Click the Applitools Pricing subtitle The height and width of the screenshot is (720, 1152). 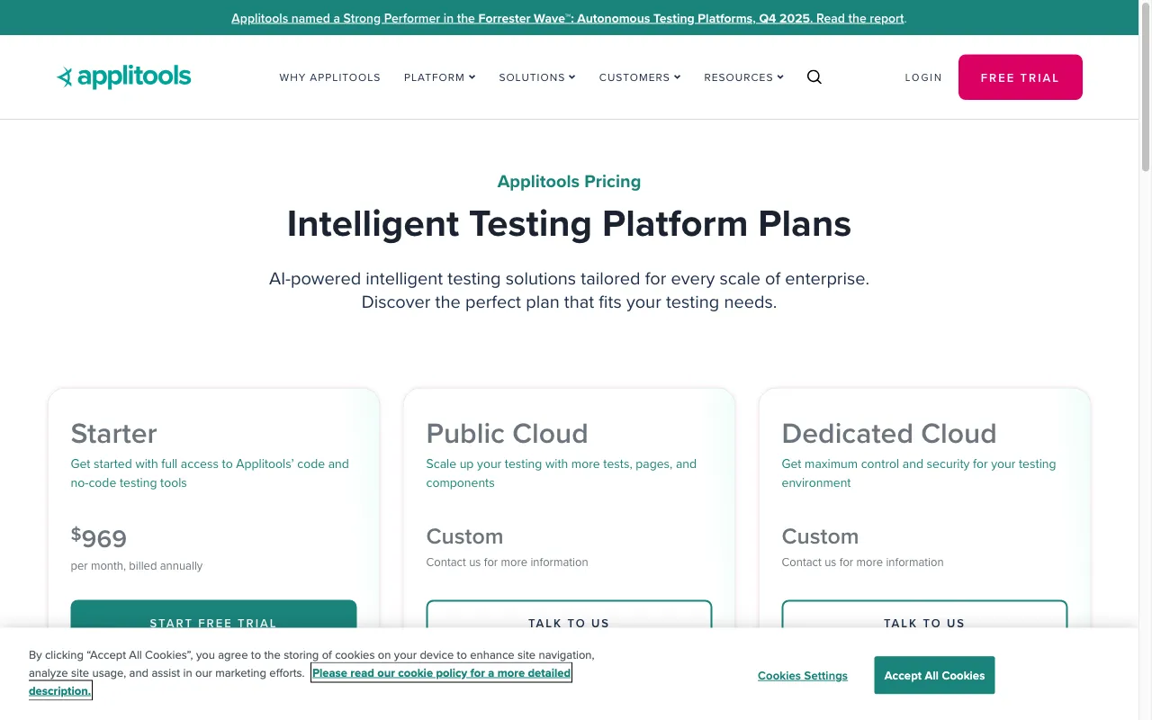click(569, 182)
